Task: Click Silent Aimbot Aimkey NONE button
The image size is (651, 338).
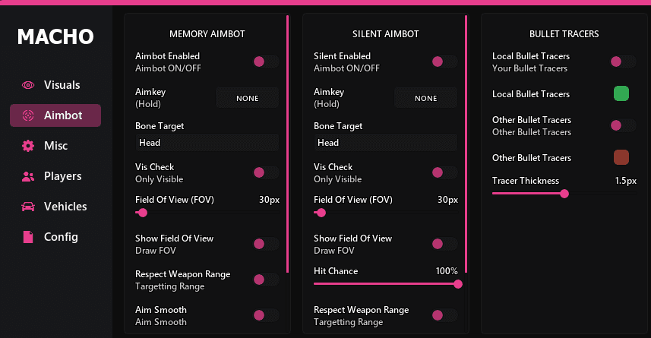Action: tap(425, 98)
